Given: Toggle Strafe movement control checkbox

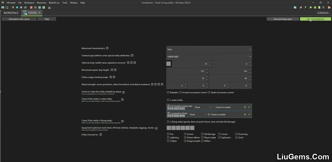Looking at the screenshot, I should (209, 92).
